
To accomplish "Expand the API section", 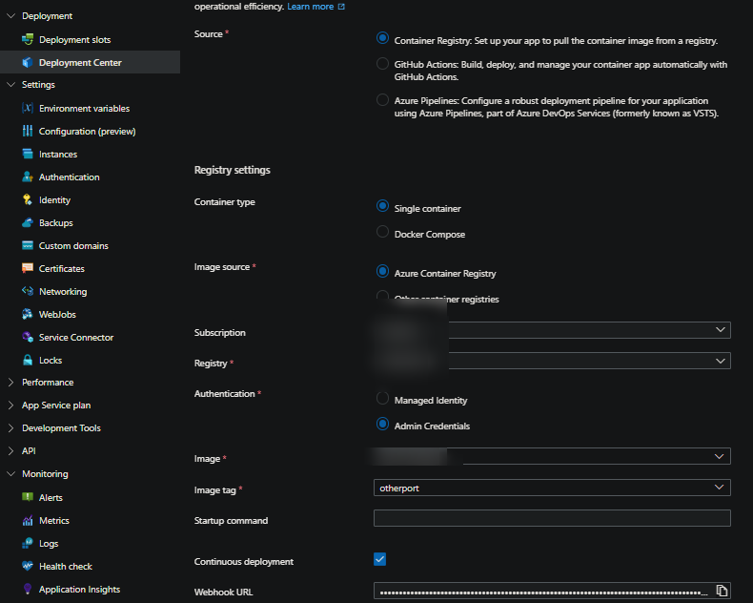I will (x=11, y=451).
